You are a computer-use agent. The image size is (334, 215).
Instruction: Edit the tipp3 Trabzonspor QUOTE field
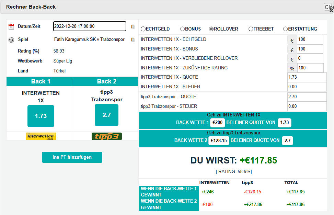[307, 97]
